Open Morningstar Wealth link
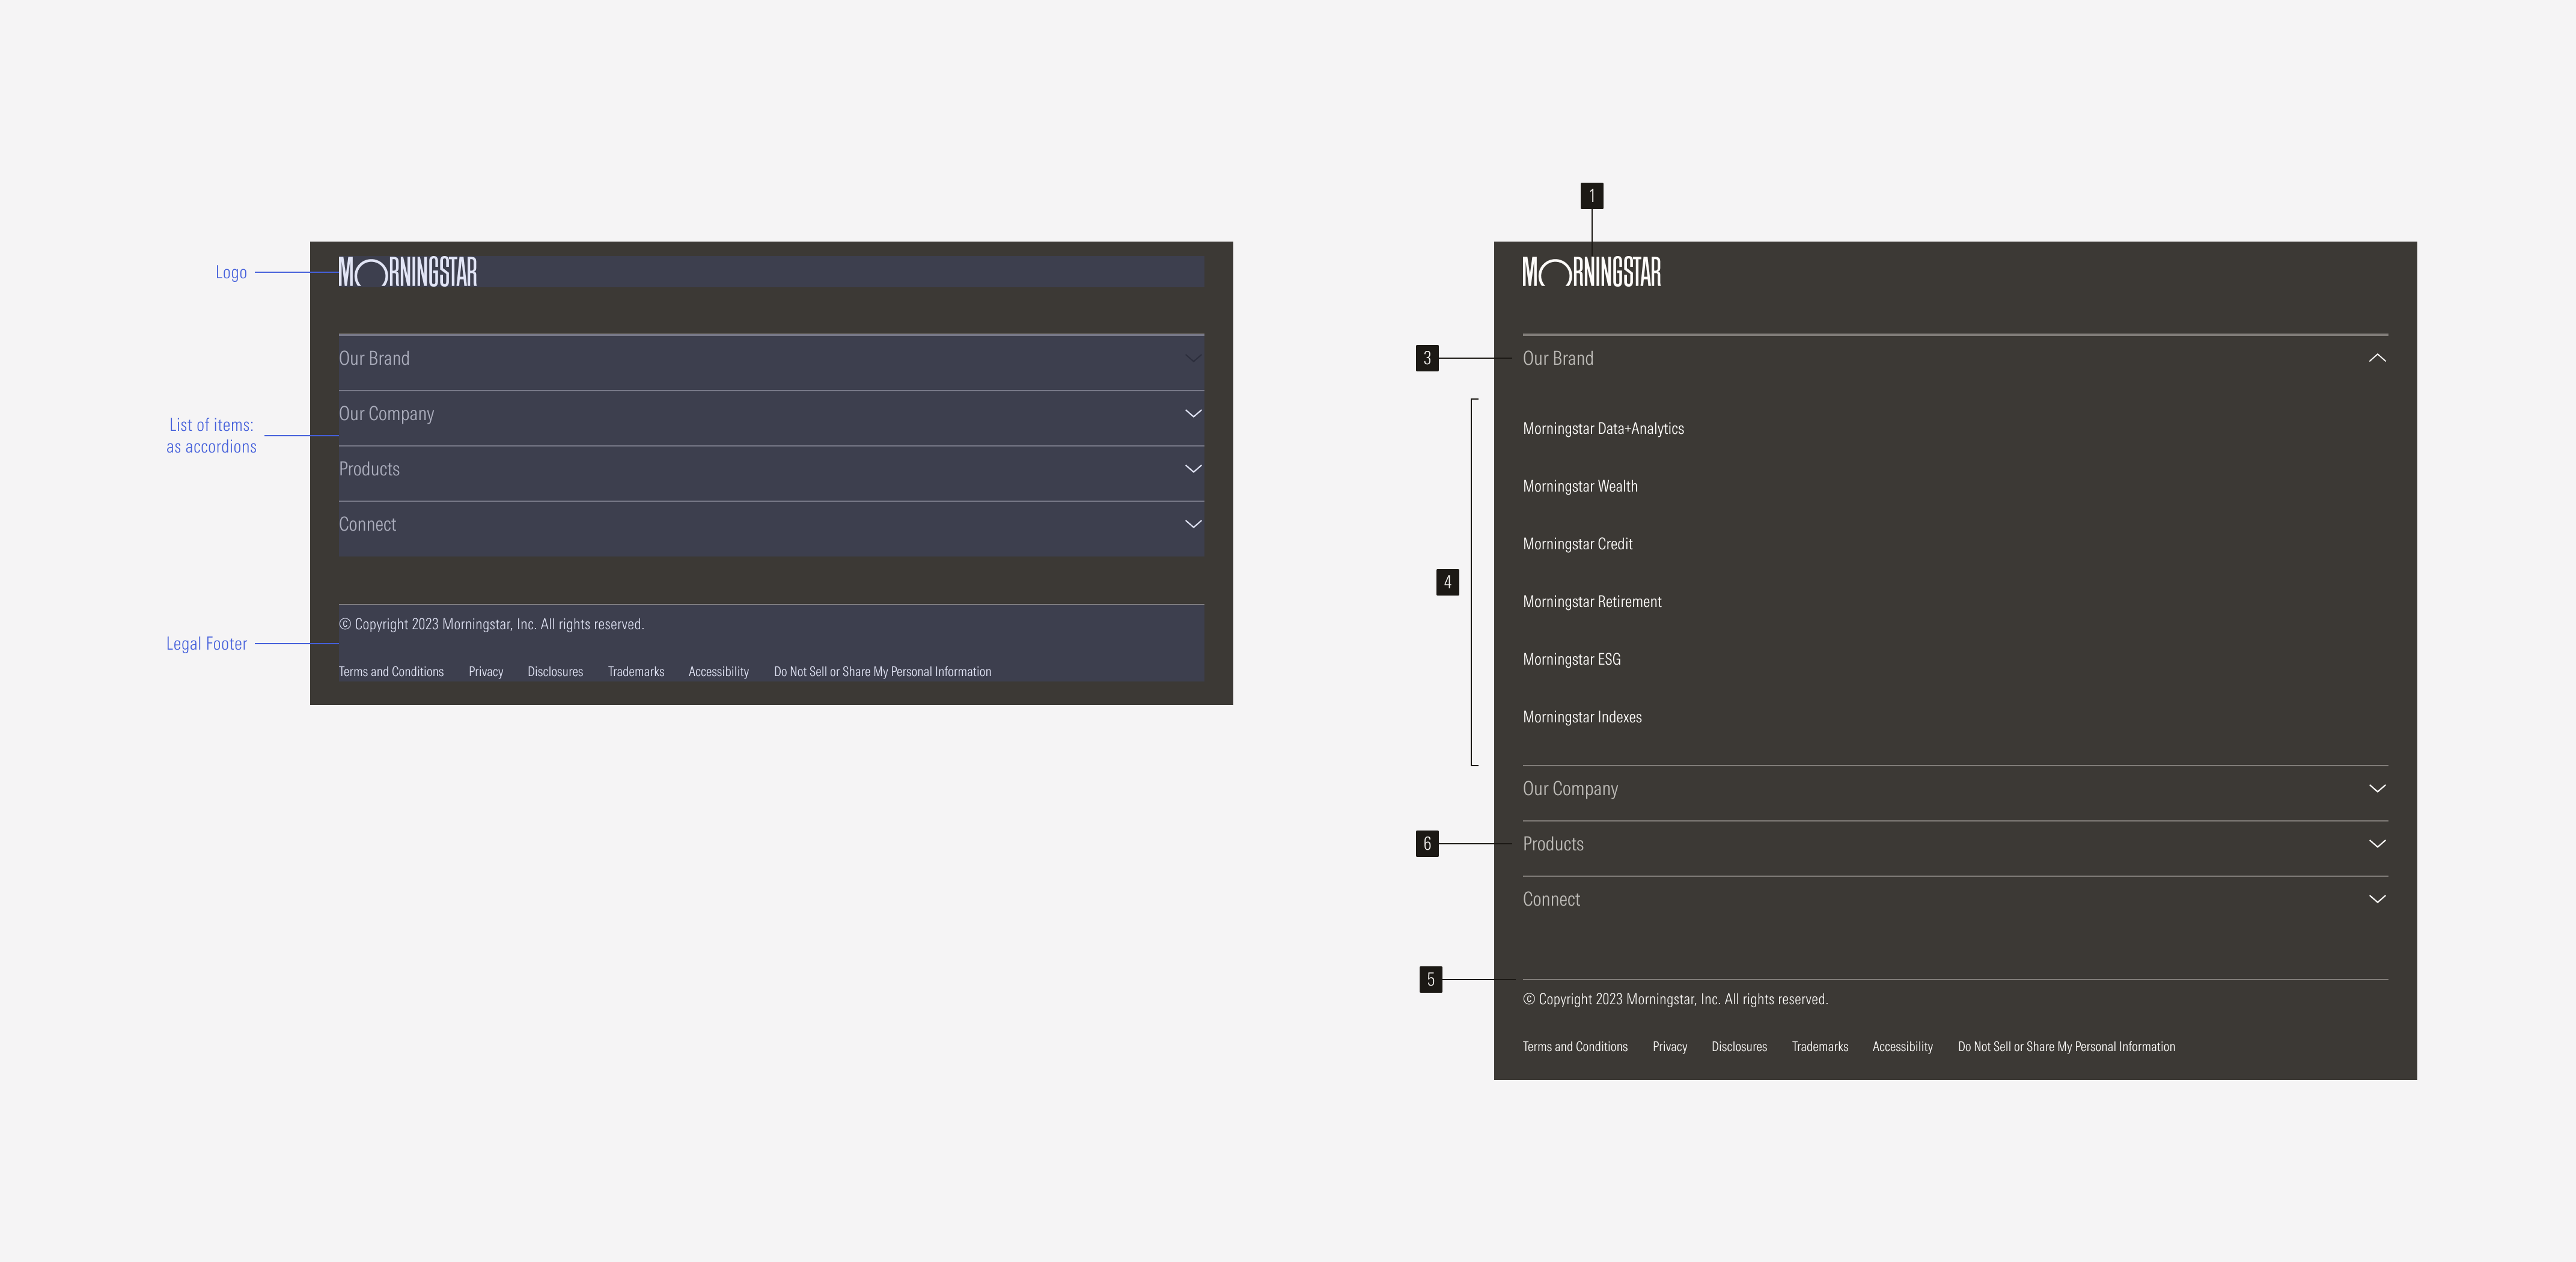The width and height of the screenshot is (2576, 1262). (x=1580, y=487)
